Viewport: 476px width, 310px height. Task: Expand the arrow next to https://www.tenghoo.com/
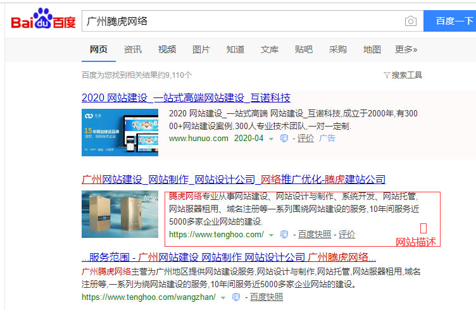[x=272, y=235]
